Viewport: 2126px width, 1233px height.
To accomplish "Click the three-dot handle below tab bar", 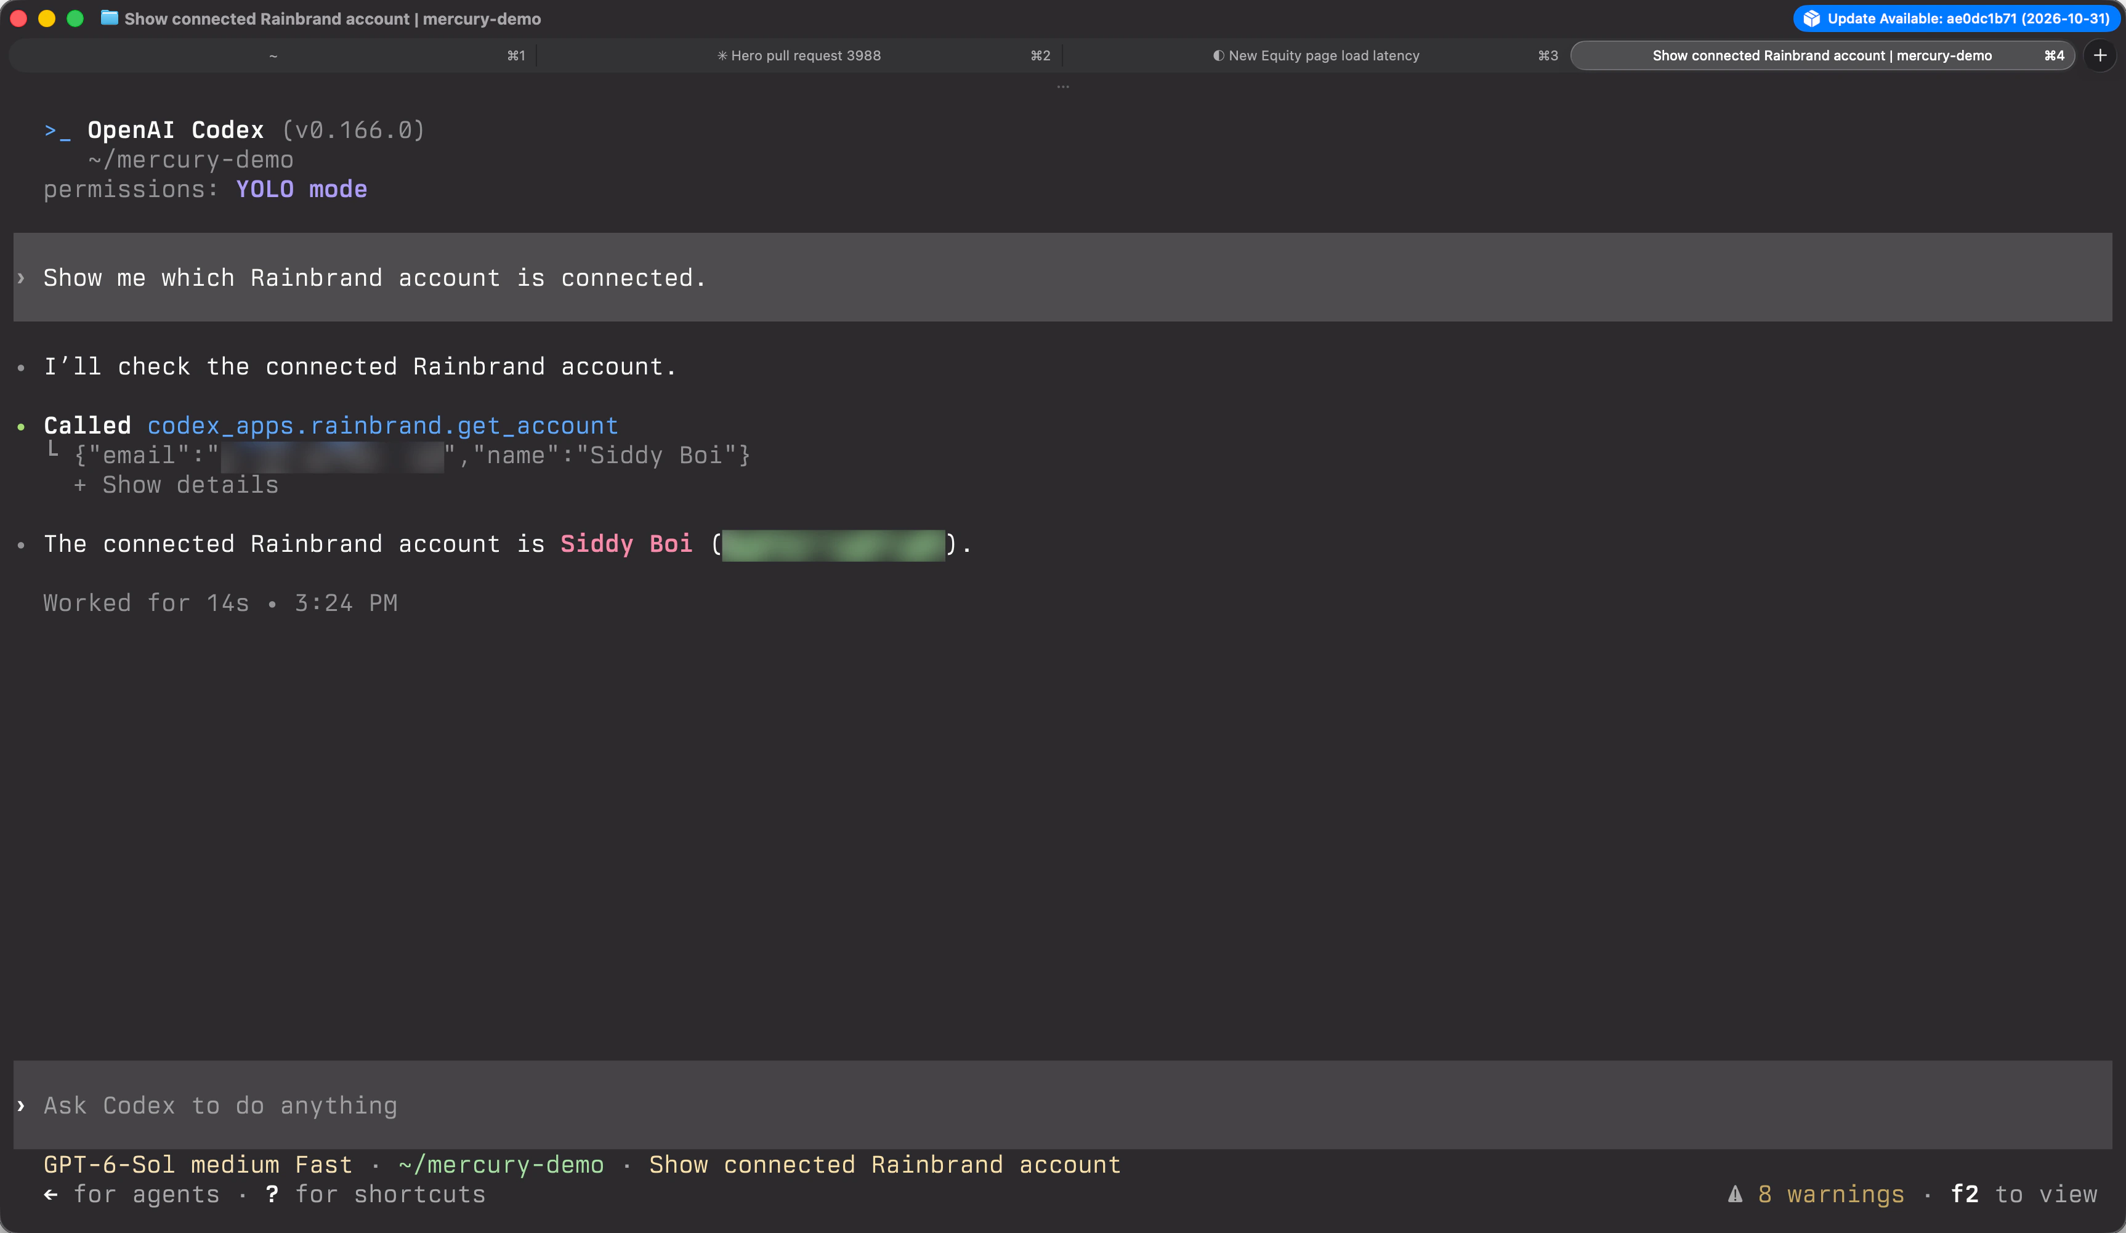I will 1063,87.
